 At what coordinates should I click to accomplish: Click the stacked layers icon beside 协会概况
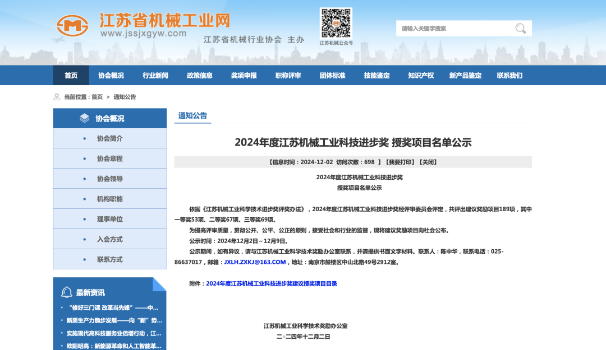[84, 118]
